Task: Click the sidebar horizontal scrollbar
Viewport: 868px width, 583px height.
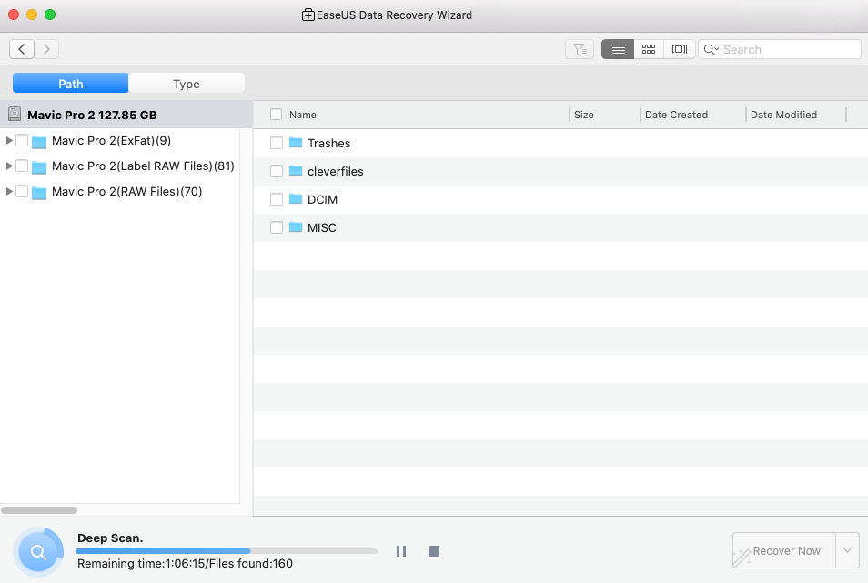Action: coord(39,510)
